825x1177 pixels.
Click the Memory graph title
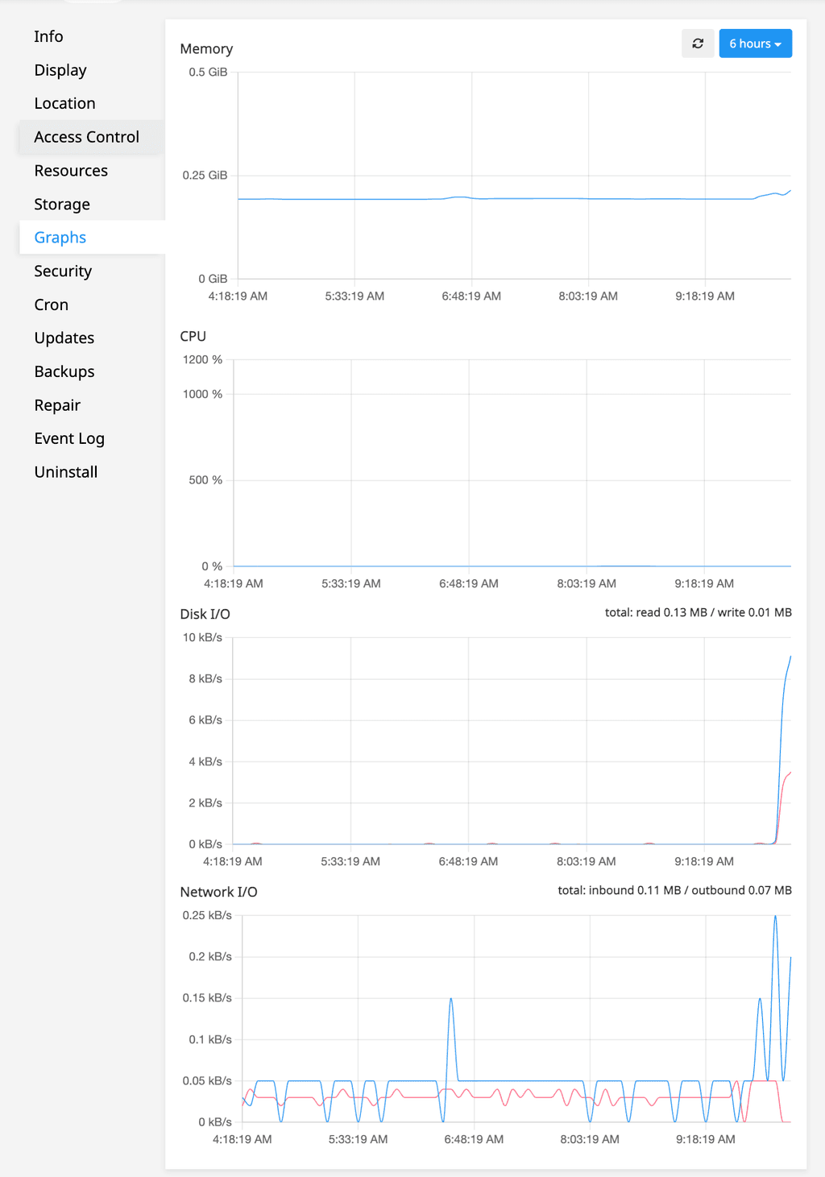206,49
